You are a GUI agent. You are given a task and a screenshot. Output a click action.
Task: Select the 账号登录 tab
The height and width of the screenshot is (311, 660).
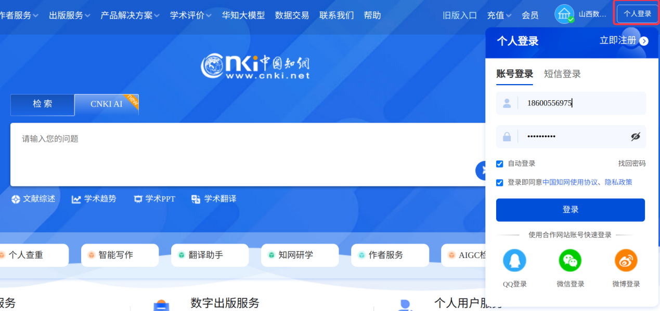[514, 74]
